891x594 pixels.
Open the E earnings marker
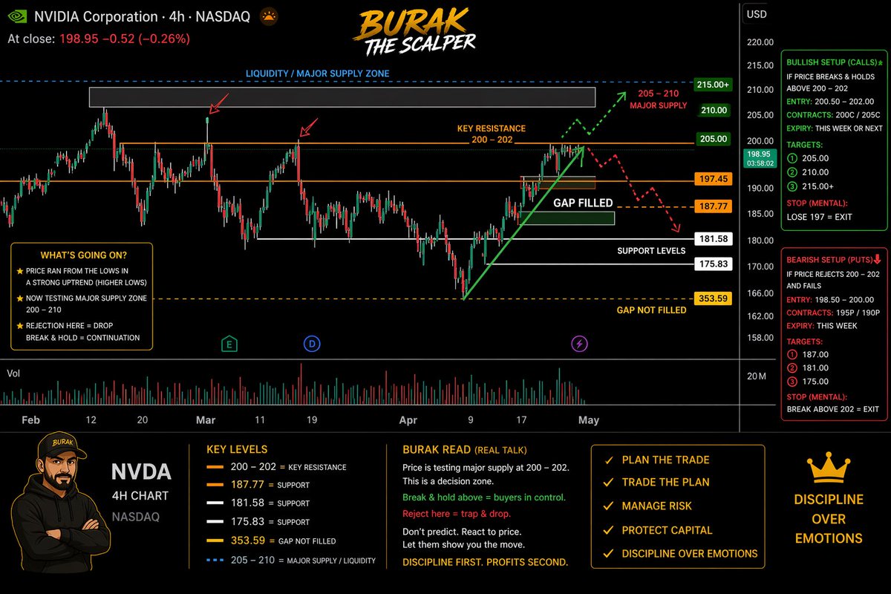(229, 344)
